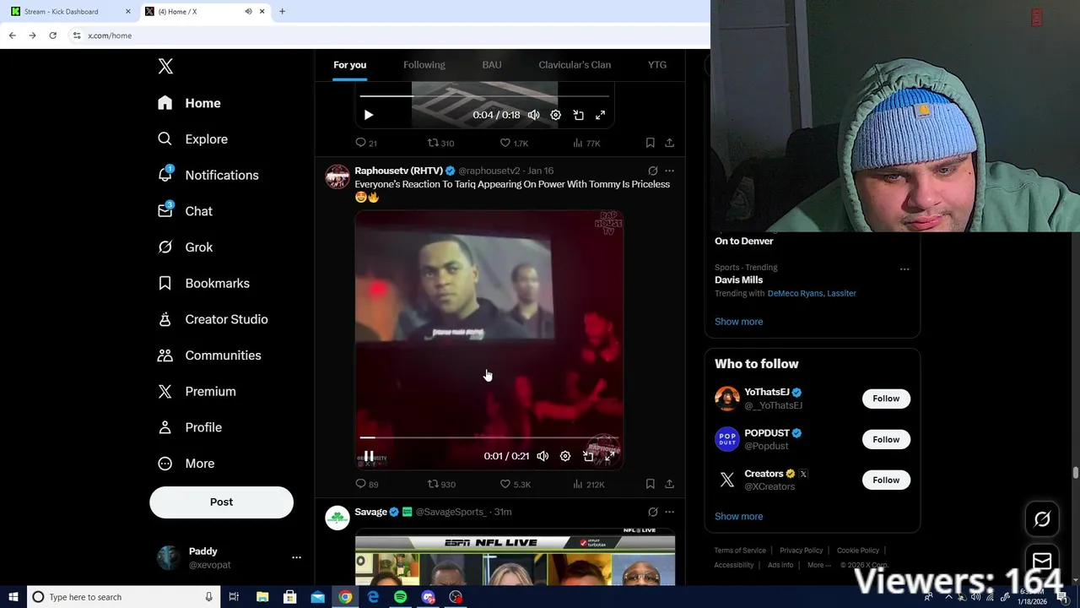Open Notifications in the sidebar
The width and height of the screenshot is (1080, 608).
pos(208,175)
